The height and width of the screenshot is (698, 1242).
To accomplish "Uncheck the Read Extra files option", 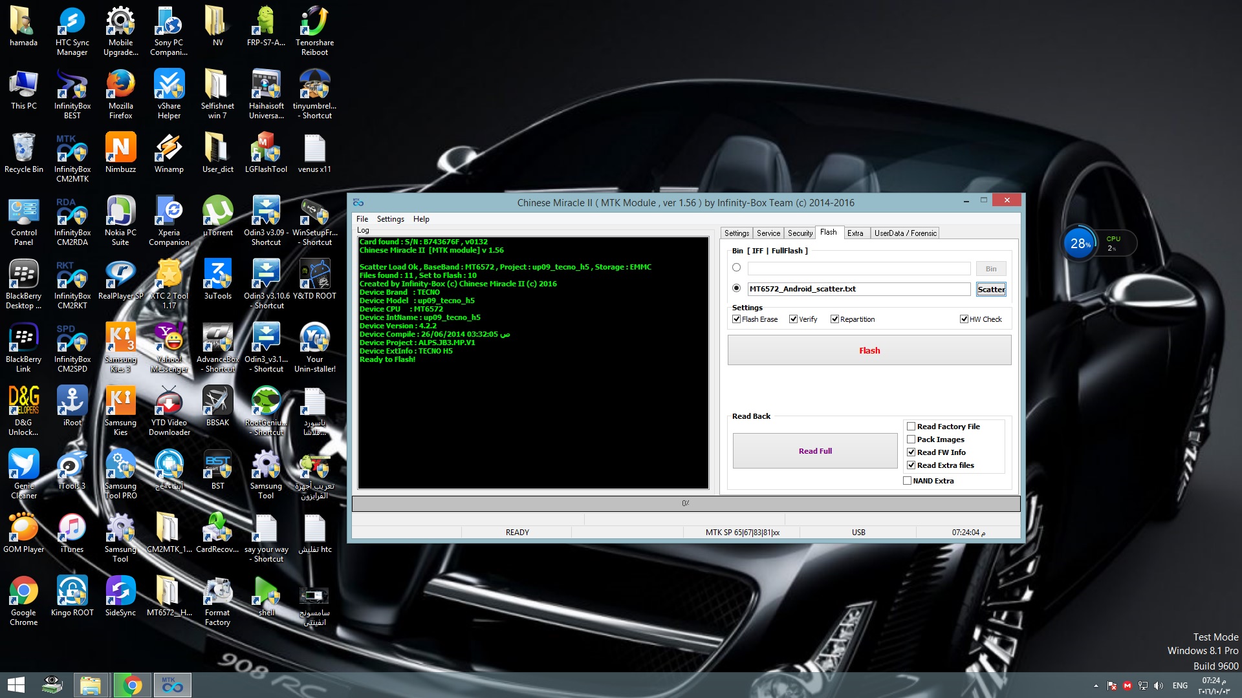I will pyautogui.click(x=911, y=465).
